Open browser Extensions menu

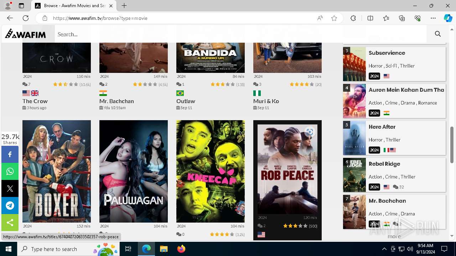pos(353,18)
